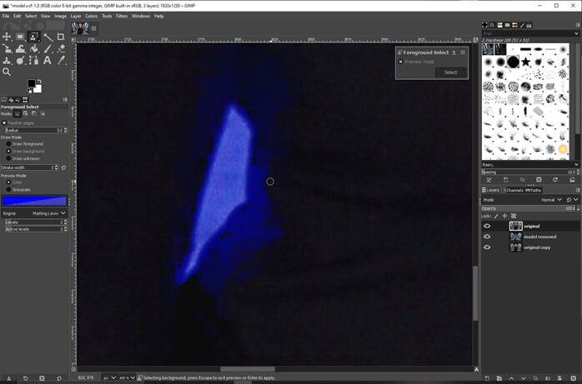Click the layer Opacity slider
This screenshot has width=582, height=384.
click(530, 208)
